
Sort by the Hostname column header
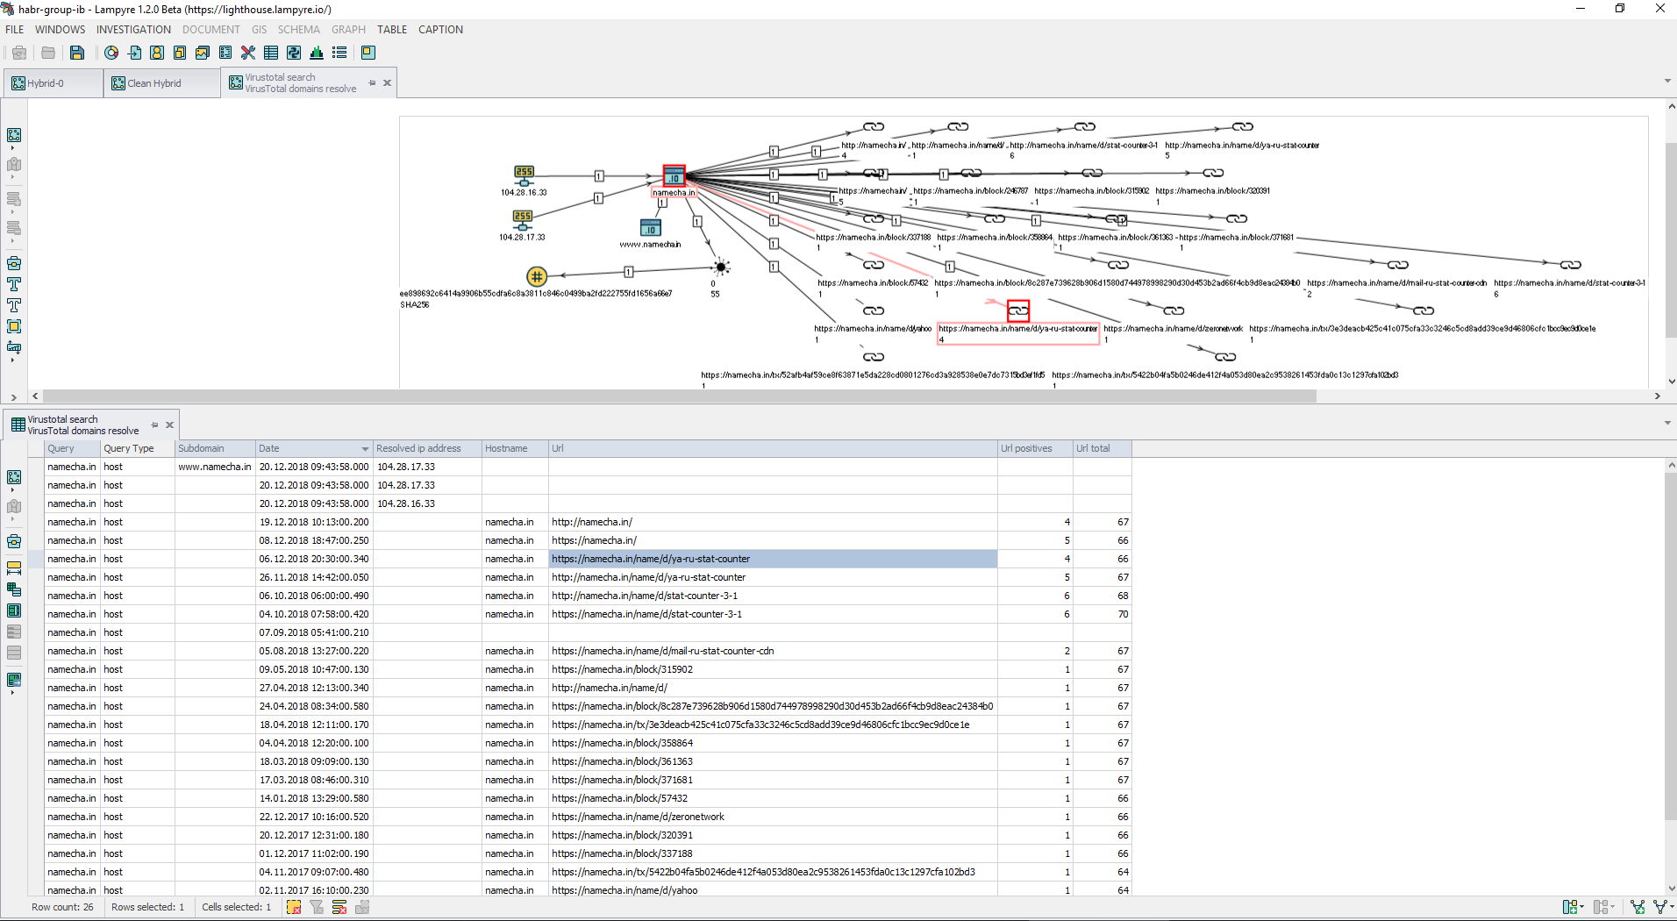515,448
